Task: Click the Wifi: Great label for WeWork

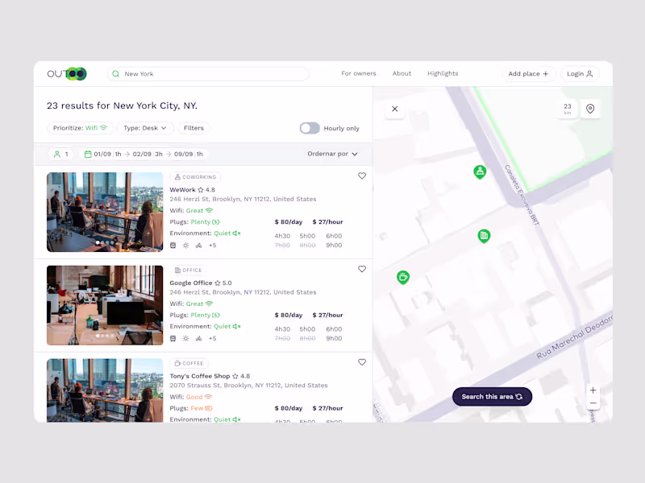Action: (x=191, y=211)
